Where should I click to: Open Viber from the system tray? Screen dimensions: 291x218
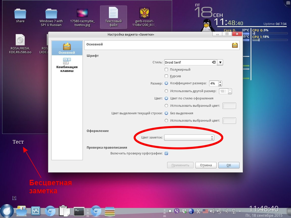(177, 211)
